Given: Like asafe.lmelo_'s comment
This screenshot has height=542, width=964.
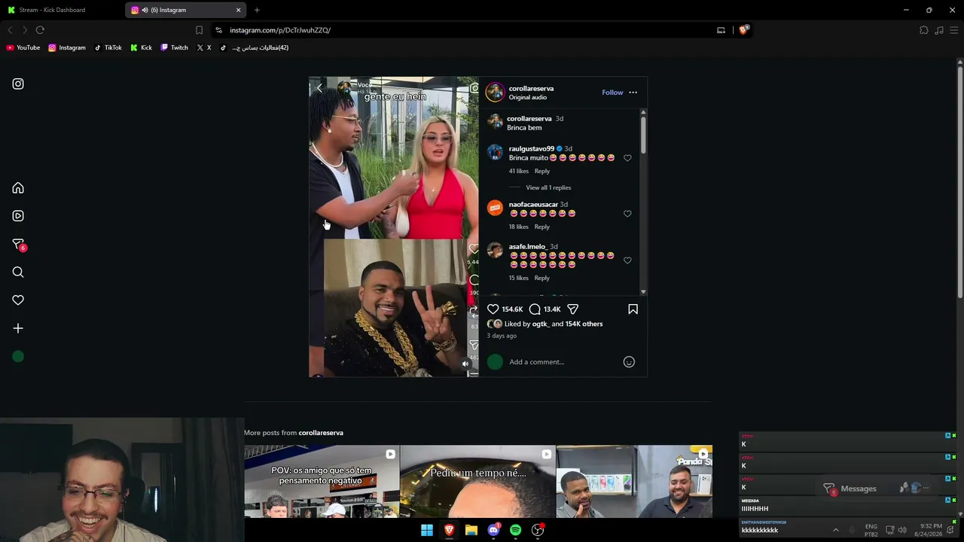Looking at the screenshot, I should click(627, 260).
